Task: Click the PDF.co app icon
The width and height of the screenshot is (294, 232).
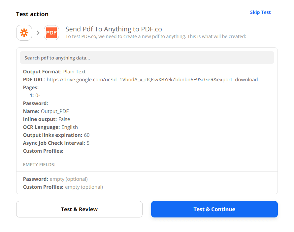Action: tap(51, 33)
